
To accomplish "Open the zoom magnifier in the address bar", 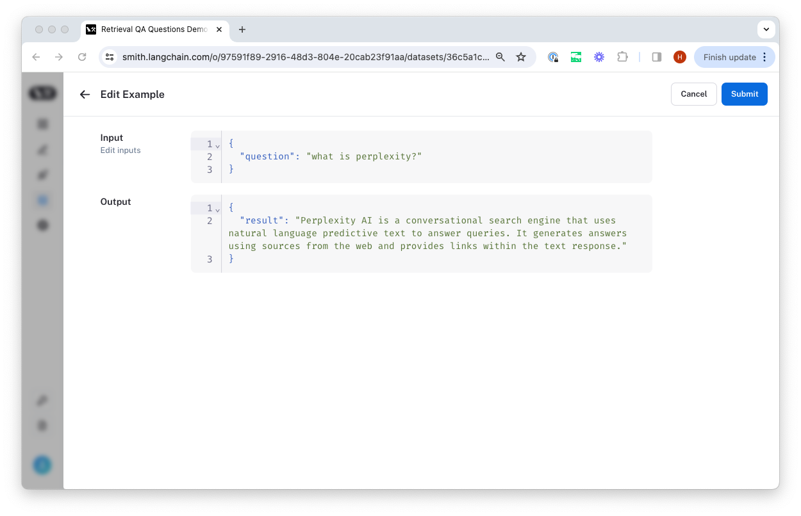I will click(500, 57).
